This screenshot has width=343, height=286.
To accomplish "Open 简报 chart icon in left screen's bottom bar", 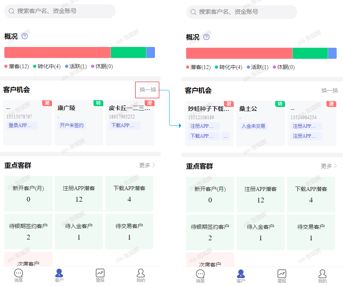I will click(x=100, y=273).
